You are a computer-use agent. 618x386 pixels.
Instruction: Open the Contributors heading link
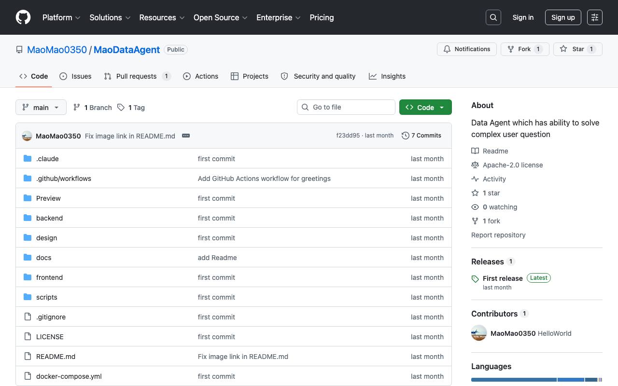[x=500, y=314]
